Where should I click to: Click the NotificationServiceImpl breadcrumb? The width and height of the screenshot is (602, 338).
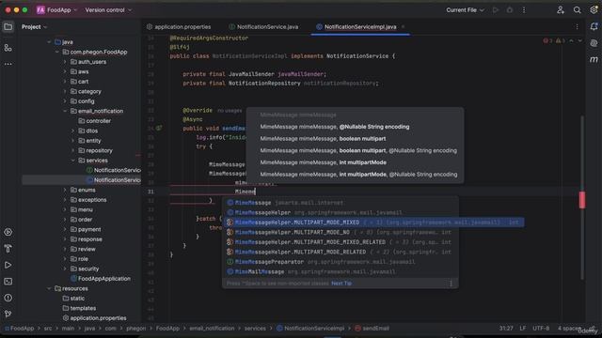[x=310, y=329]
